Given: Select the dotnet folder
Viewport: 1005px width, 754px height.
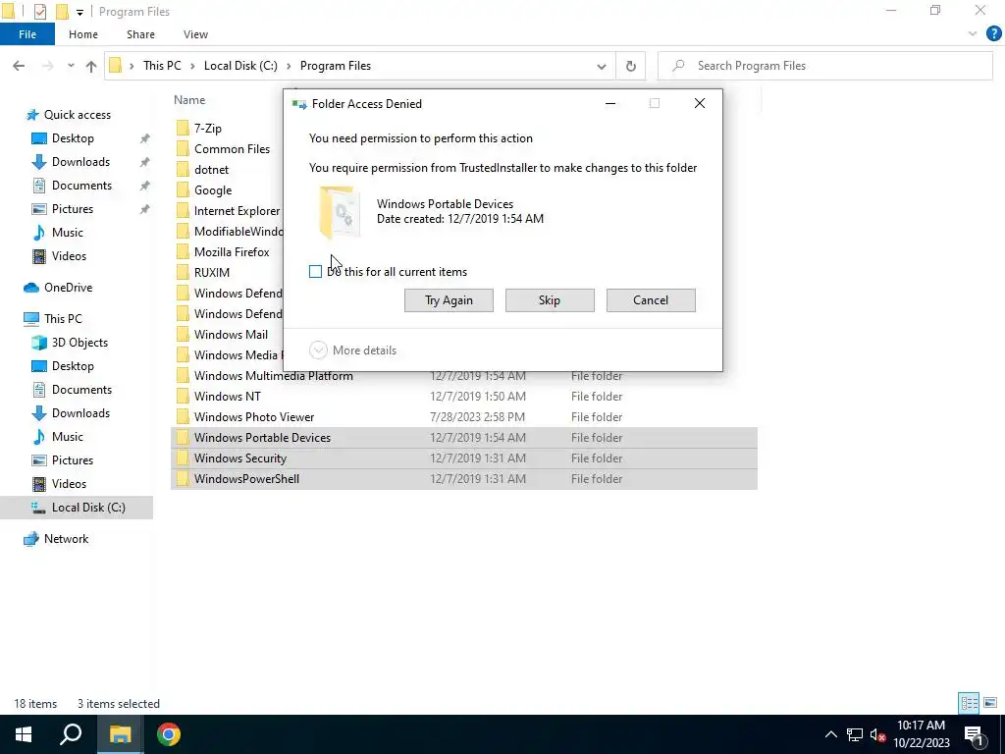Looking at the screenshot, I should pos(212,169).
